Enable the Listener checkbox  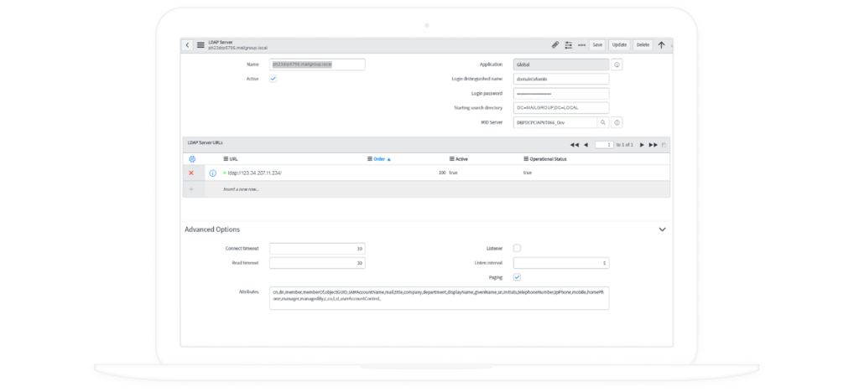coord(517,248)
